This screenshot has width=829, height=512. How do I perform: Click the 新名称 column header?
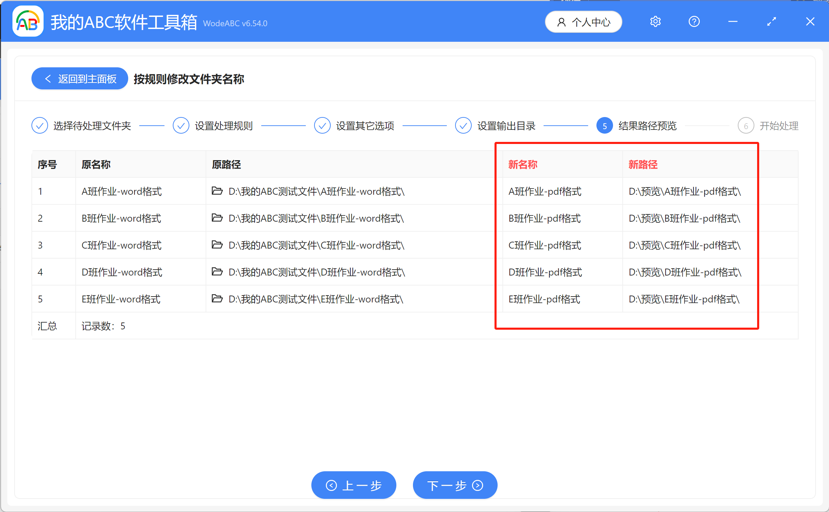click(522, 164)
